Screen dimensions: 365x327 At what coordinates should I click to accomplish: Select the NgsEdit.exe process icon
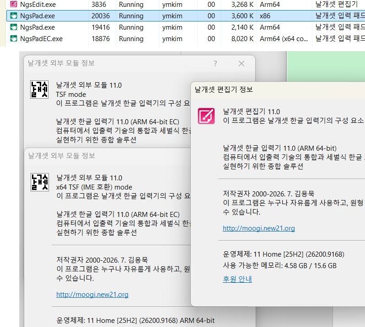pyautogui.click(x=14, y=4)
